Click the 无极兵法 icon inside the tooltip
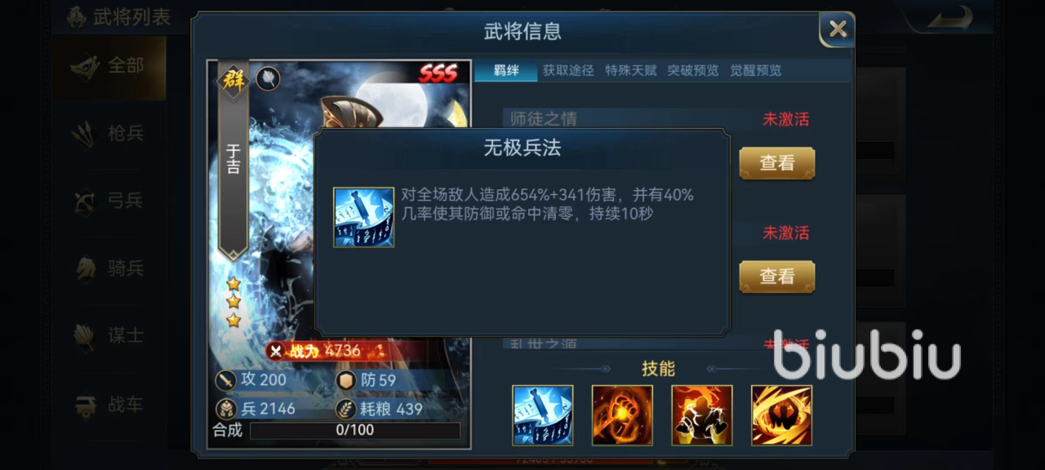1045x470 pixels. click(364, 217)
